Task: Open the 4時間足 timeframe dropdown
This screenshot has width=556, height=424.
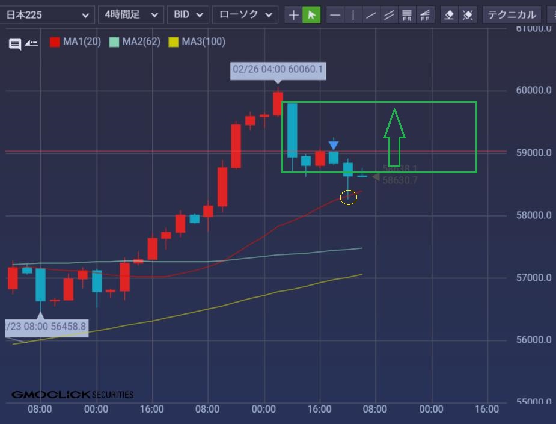Action: tap(130, 14)
